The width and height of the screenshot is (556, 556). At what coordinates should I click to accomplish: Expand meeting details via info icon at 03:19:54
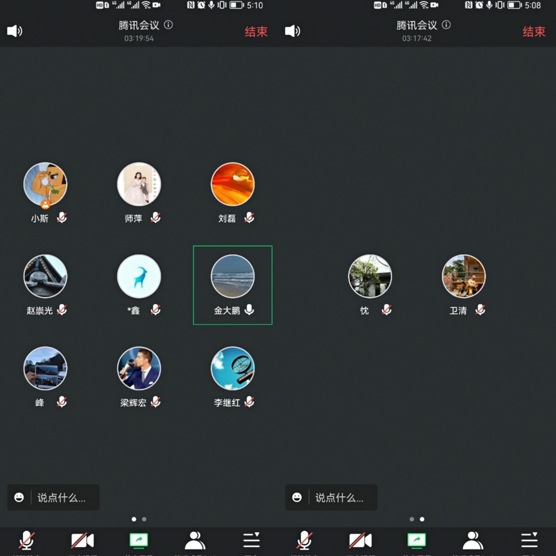point(168,25)
